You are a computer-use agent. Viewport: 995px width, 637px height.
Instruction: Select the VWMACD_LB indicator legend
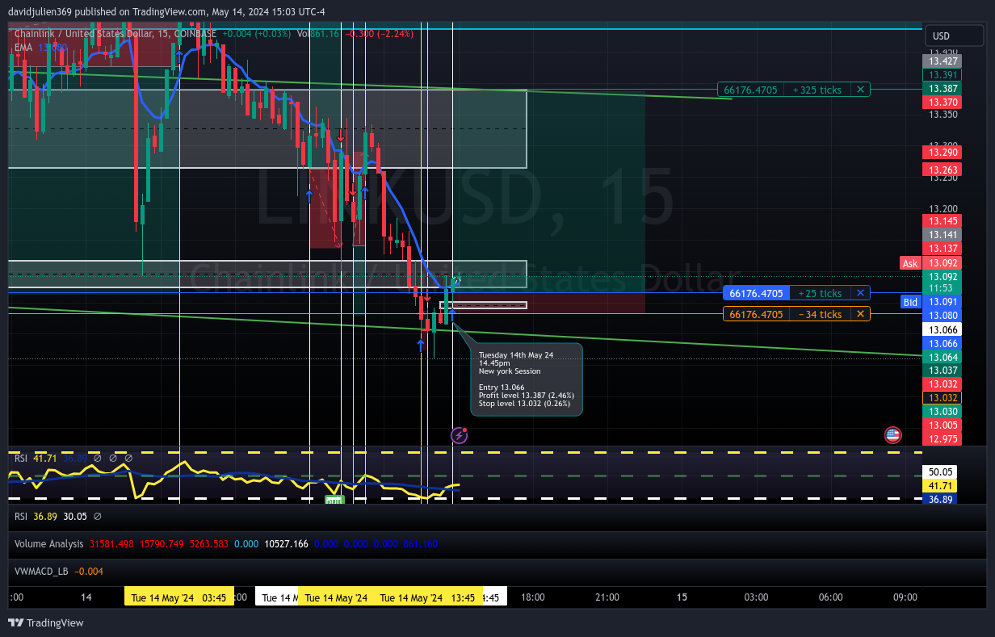(x=58, y=571)
